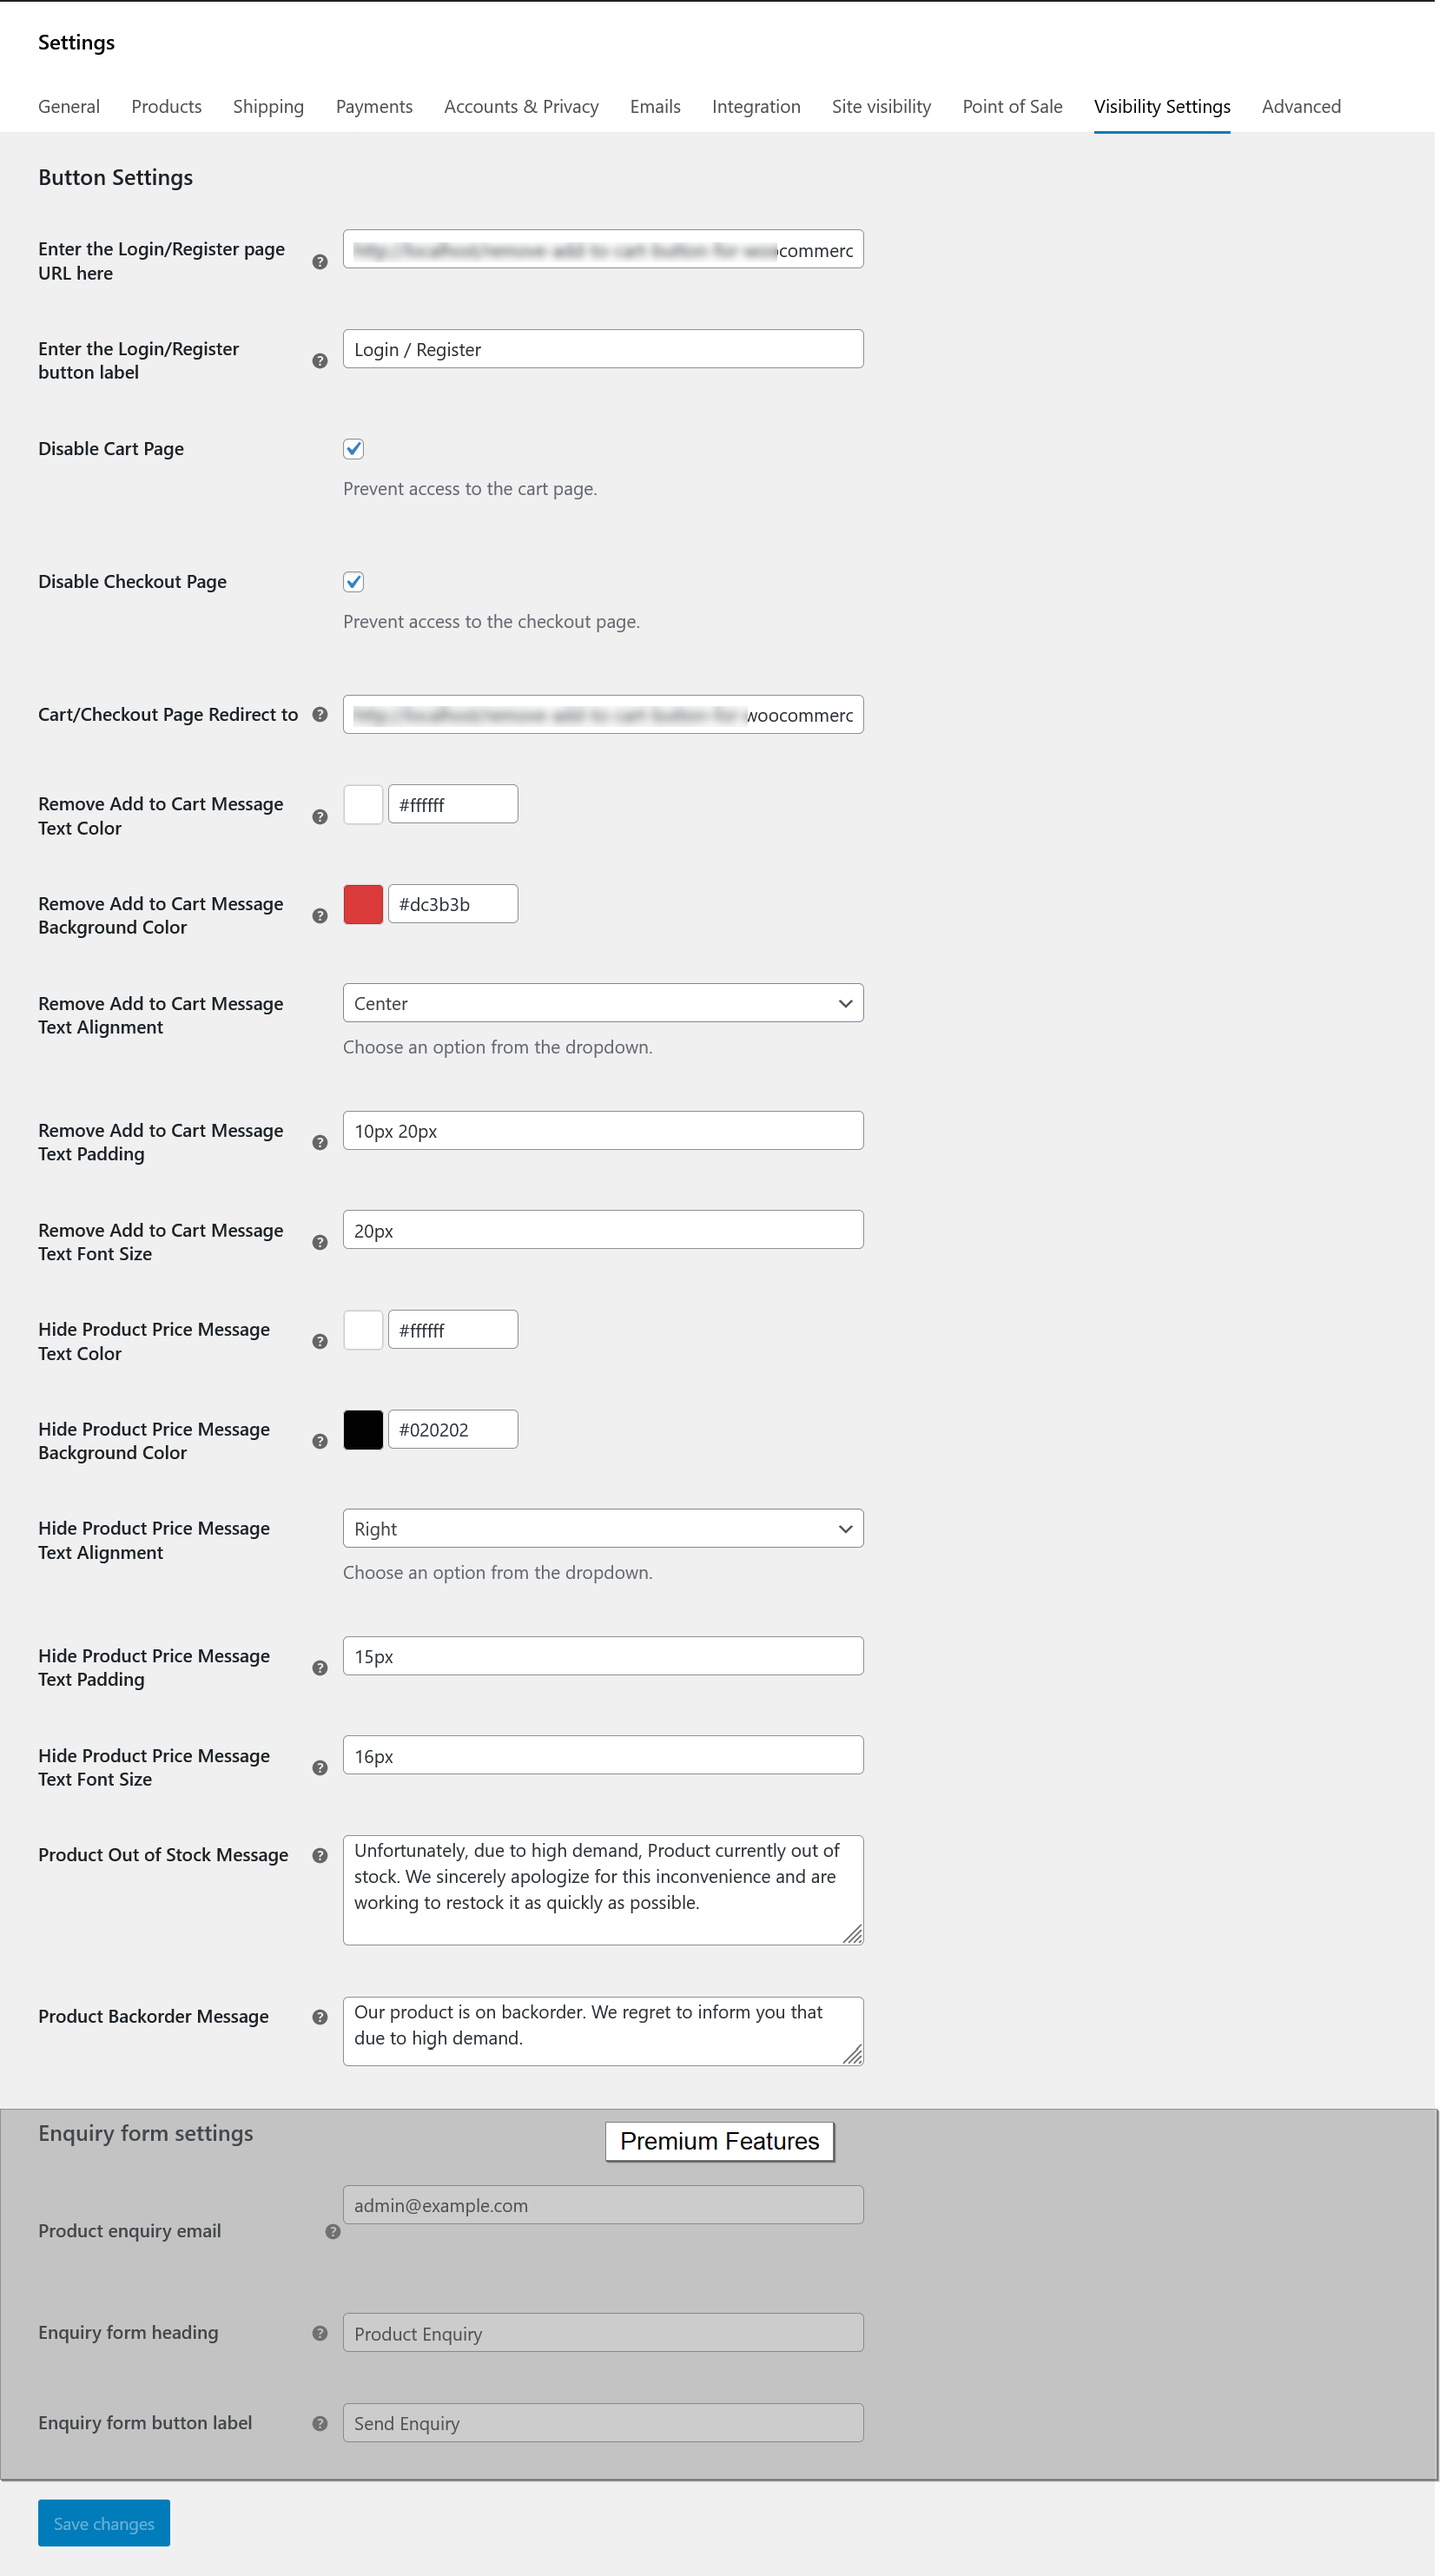Click help icon for Product Backorder Message

point(320,2017)
